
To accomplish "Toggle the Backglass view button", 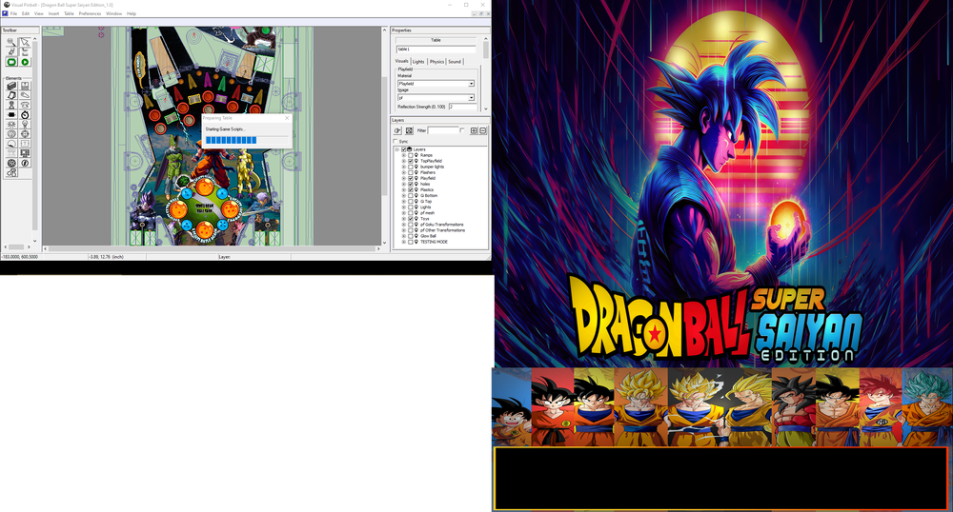I will [x=25, y=51].
